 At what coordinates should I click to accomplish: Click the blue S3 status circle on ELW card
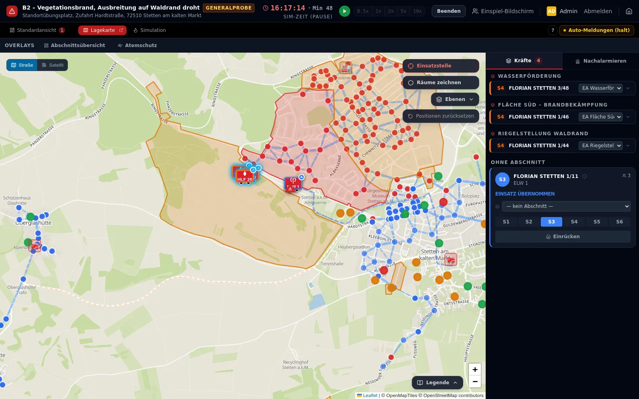coord(502,180)
